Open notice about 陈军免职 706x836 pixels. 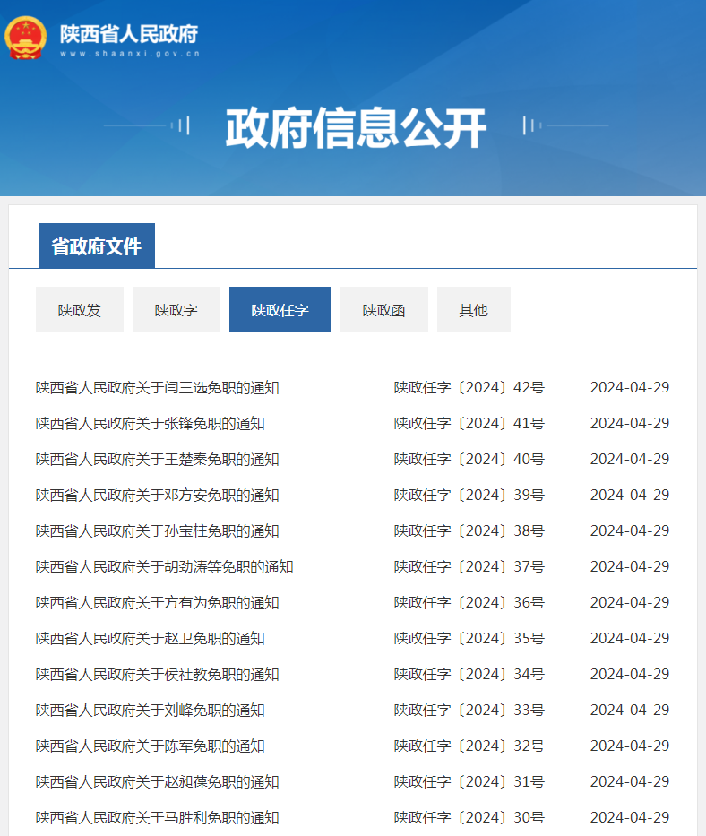coord(151,746)
